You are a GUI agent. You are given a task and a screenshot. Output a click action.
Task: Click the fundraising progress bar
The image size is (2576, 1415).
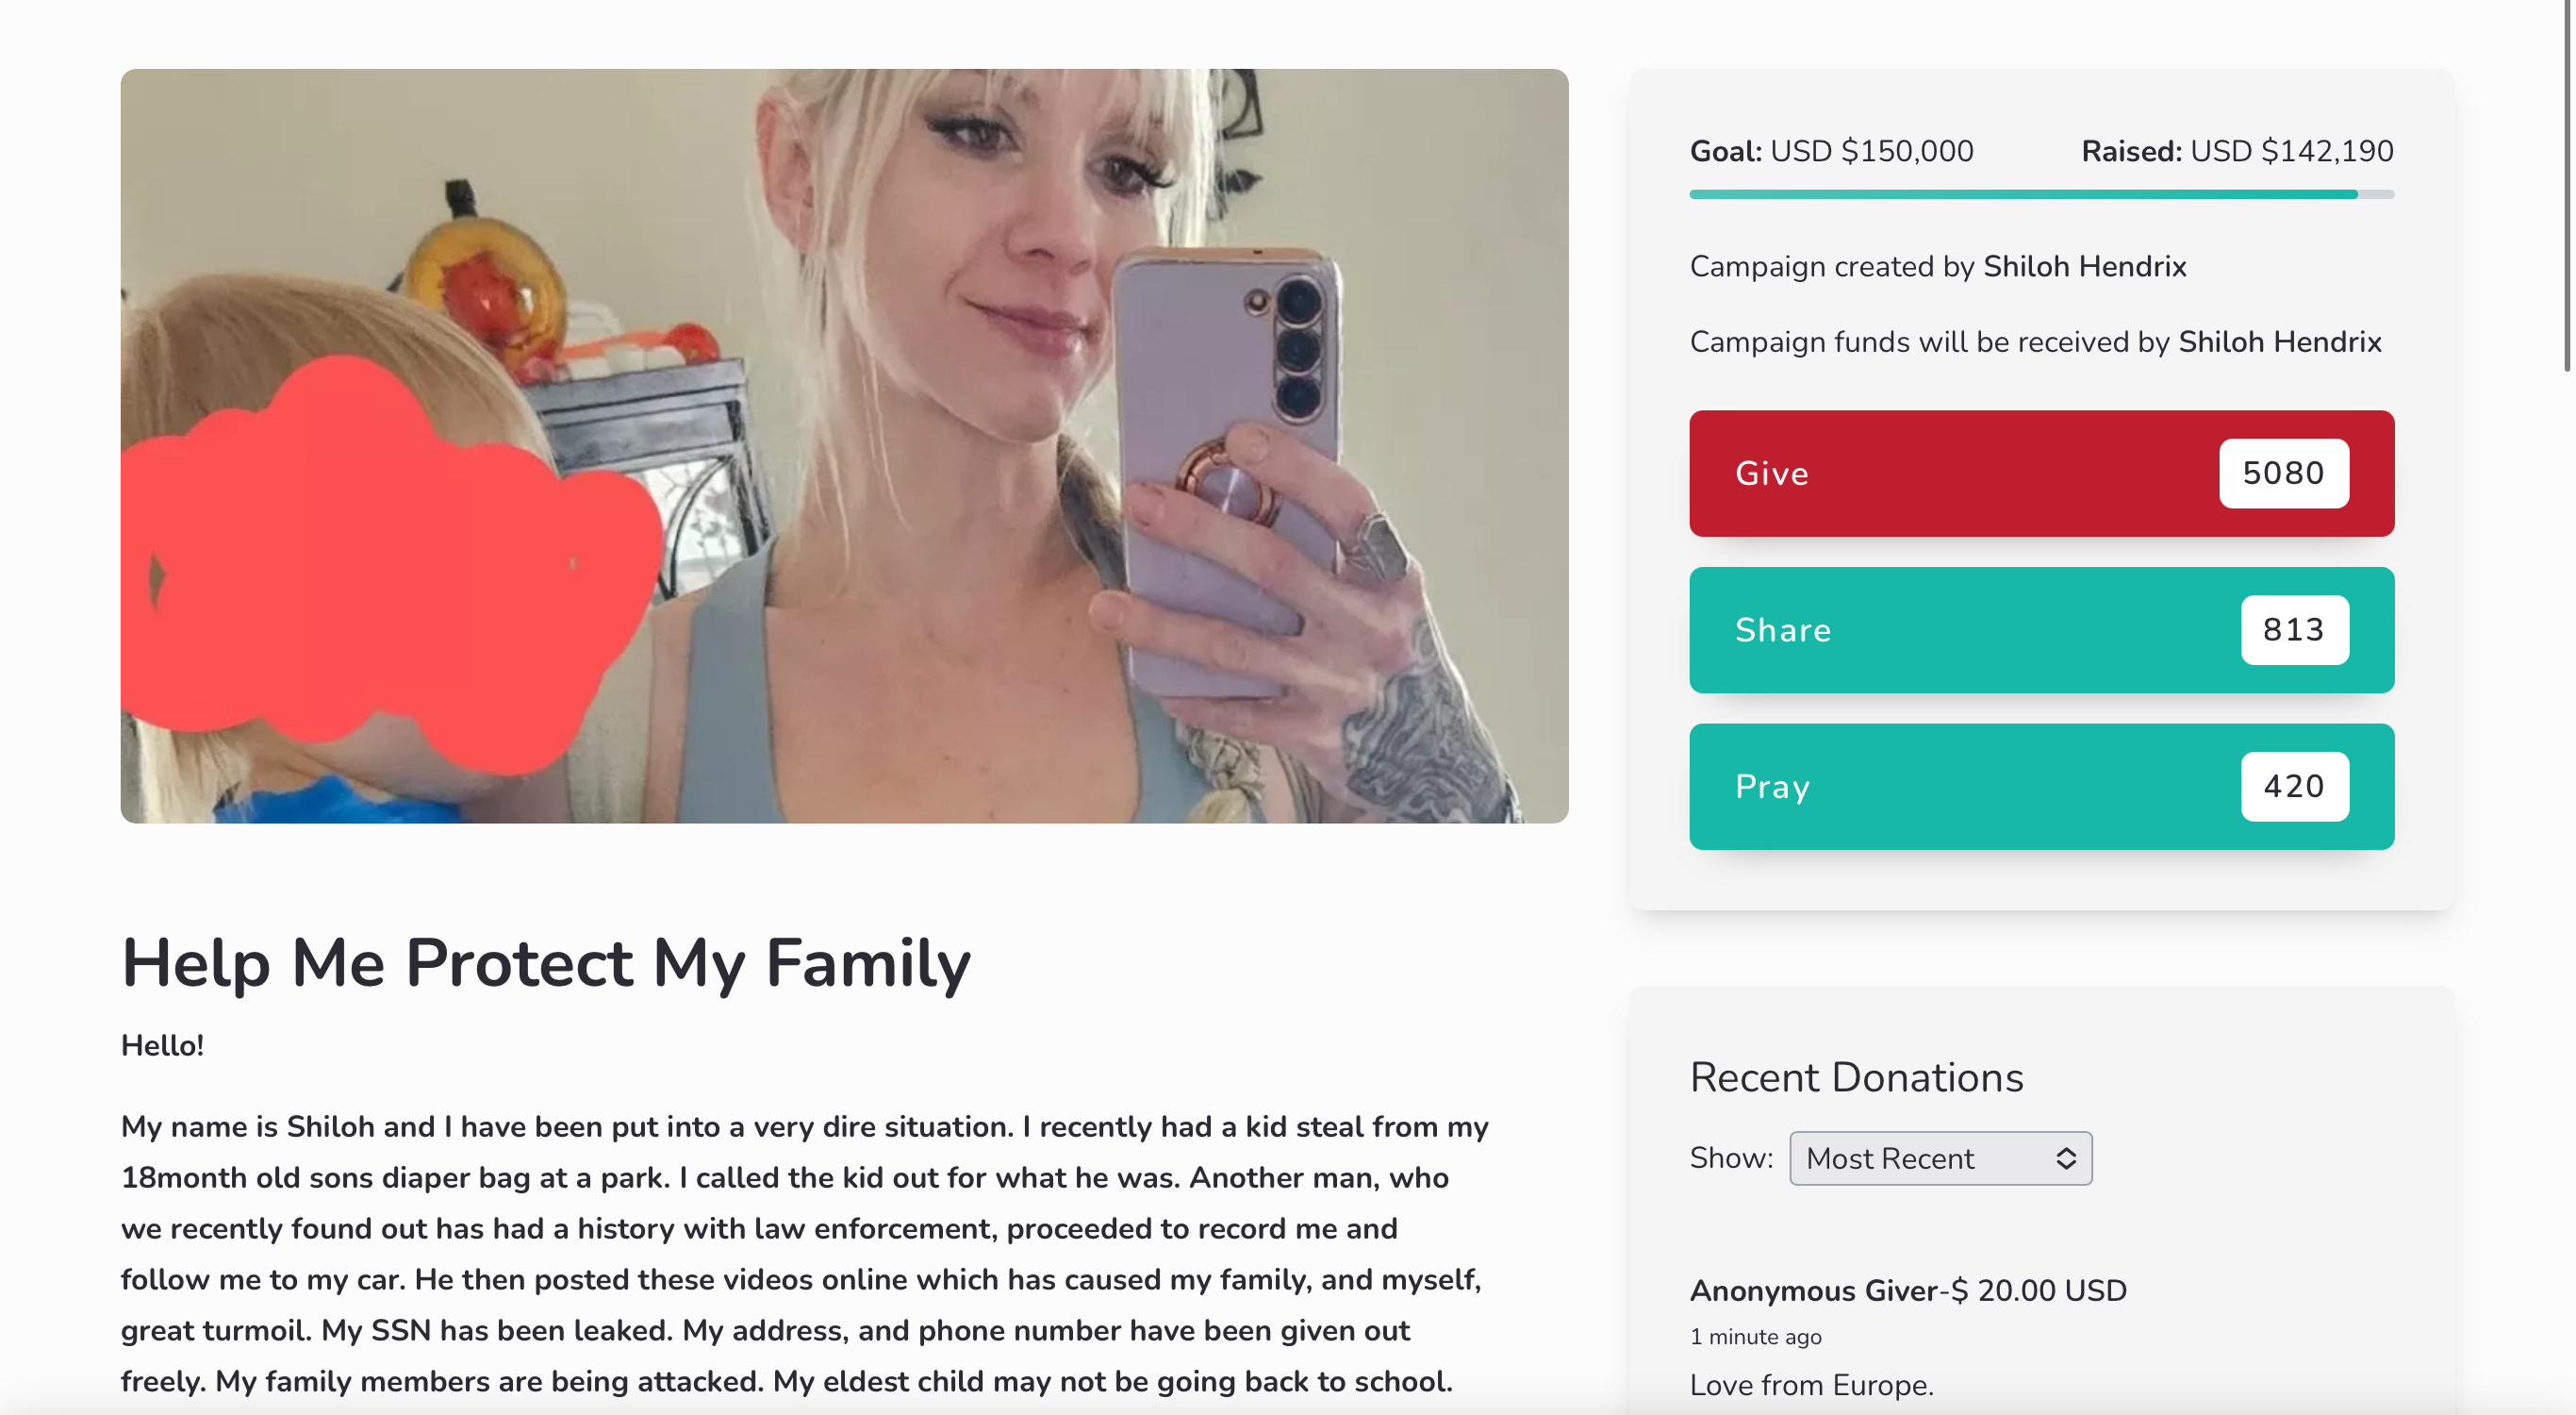coord(2041,194)
